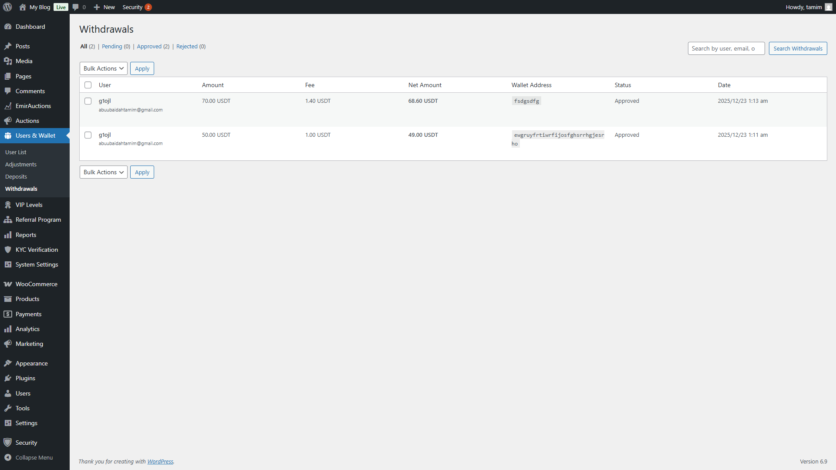
Task: Click the Appearance brush icon
Action: point(8,363)
